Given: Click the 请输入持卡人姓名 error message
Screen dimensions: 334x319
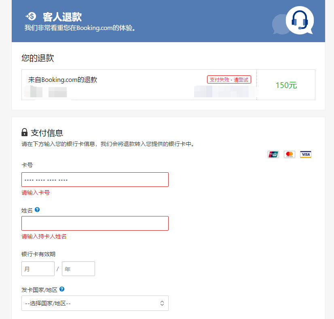Looking at the screenshot, I should tap(44, 237).
